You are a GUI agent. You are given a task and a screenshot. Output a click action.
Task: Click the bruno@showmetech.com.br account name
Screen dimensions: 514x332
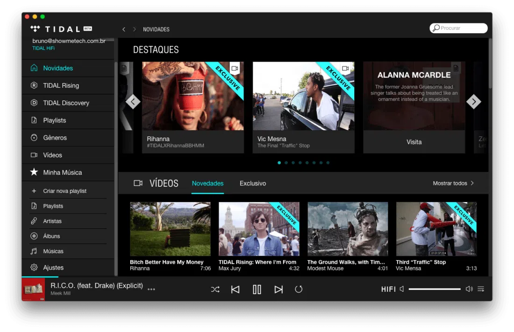pyautogui.click(x=69, y=41)
